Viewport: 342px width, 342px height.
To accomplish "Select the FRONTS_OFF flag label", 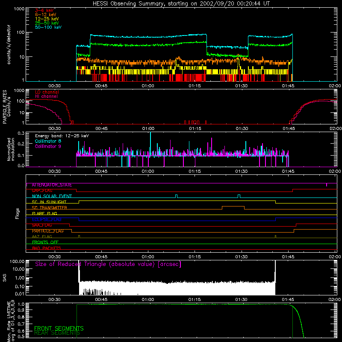I will coord(45,242).
